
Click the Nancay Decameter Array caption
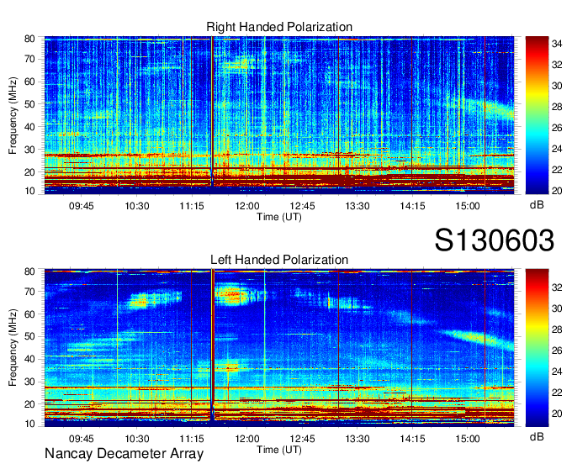(x=124, y=454)
